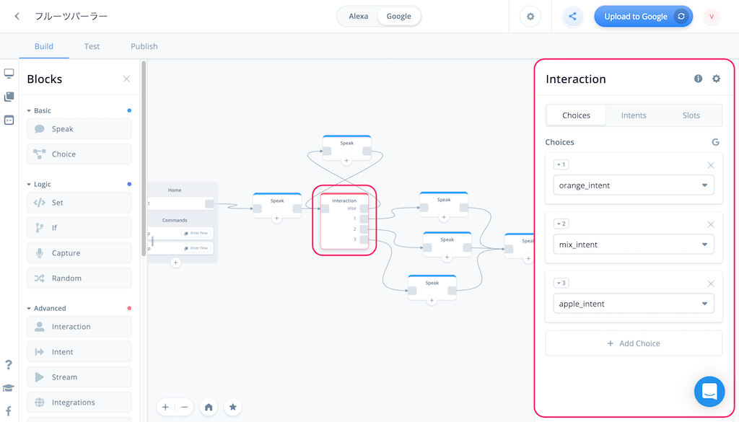Remove choice 2 mix_intent
The height and width of the screenshot is (422, 739).
pos(711,224)
